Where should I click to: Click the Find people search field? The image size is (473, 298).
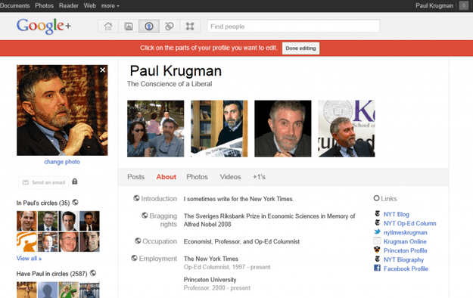pyautogui.click(x=294, y=26)
